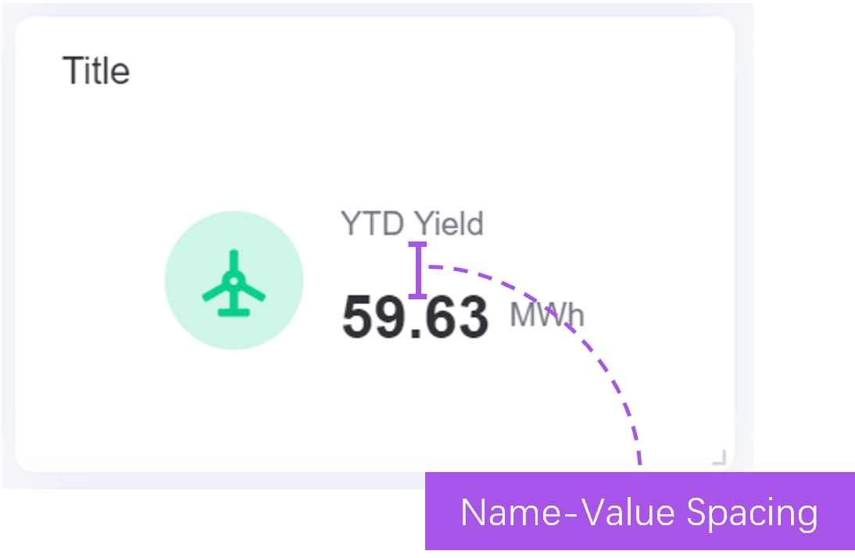Click the resize handle in card corner
The image size is (855, 558).
pyautogui.click(x=719, y=457)
